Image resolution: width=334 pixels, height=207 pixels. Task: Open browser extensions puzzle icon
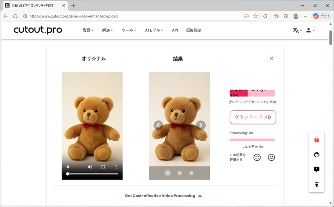266,16
